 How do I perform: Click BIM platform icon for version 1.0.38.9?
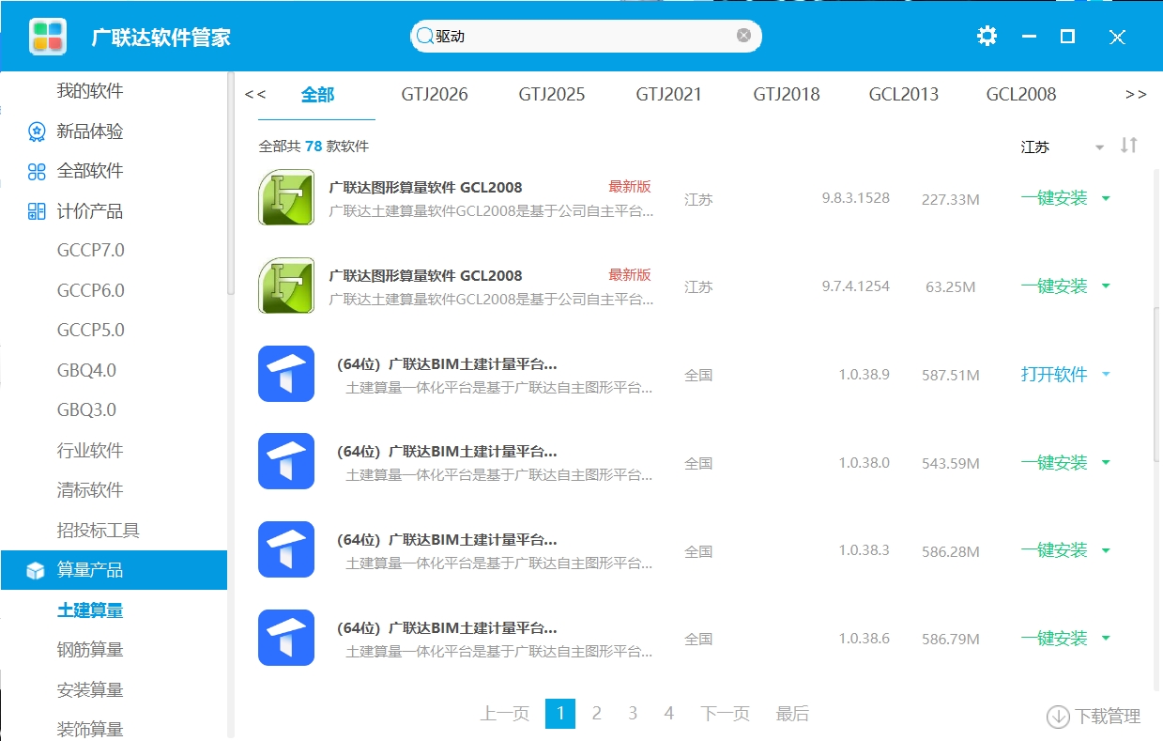pos(286,374)
